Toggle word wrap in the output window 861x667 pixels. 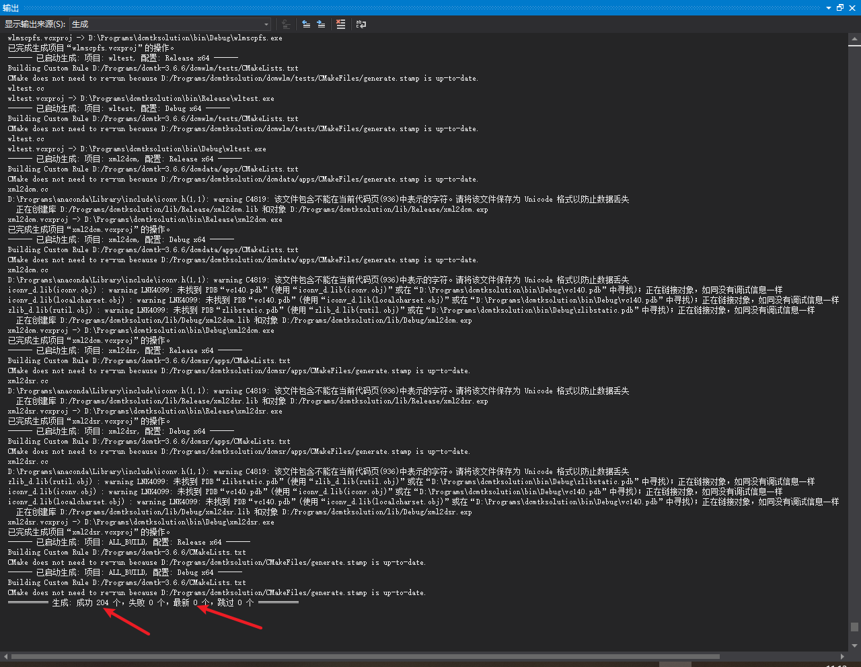tap(361, 24)
